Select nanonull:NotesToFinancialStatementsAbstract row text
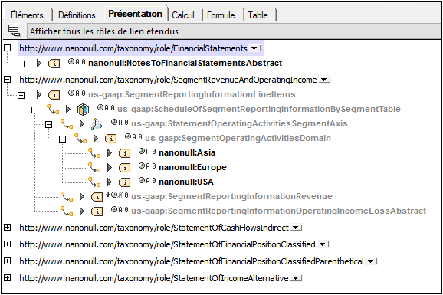Viewport: 443px width, 295px height. pos(185,63)
